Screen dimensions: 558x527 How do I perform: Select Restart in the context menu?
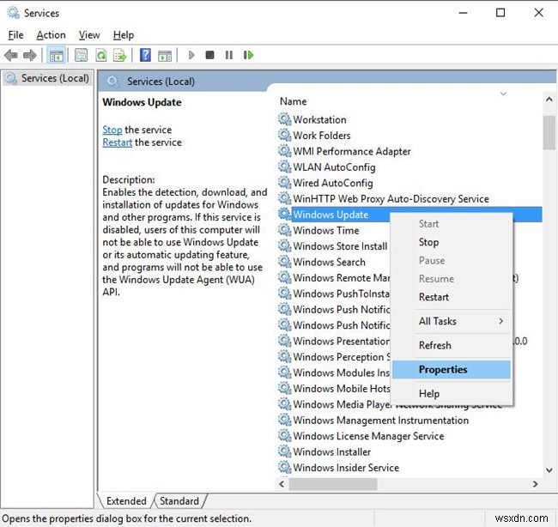(434, 297)
